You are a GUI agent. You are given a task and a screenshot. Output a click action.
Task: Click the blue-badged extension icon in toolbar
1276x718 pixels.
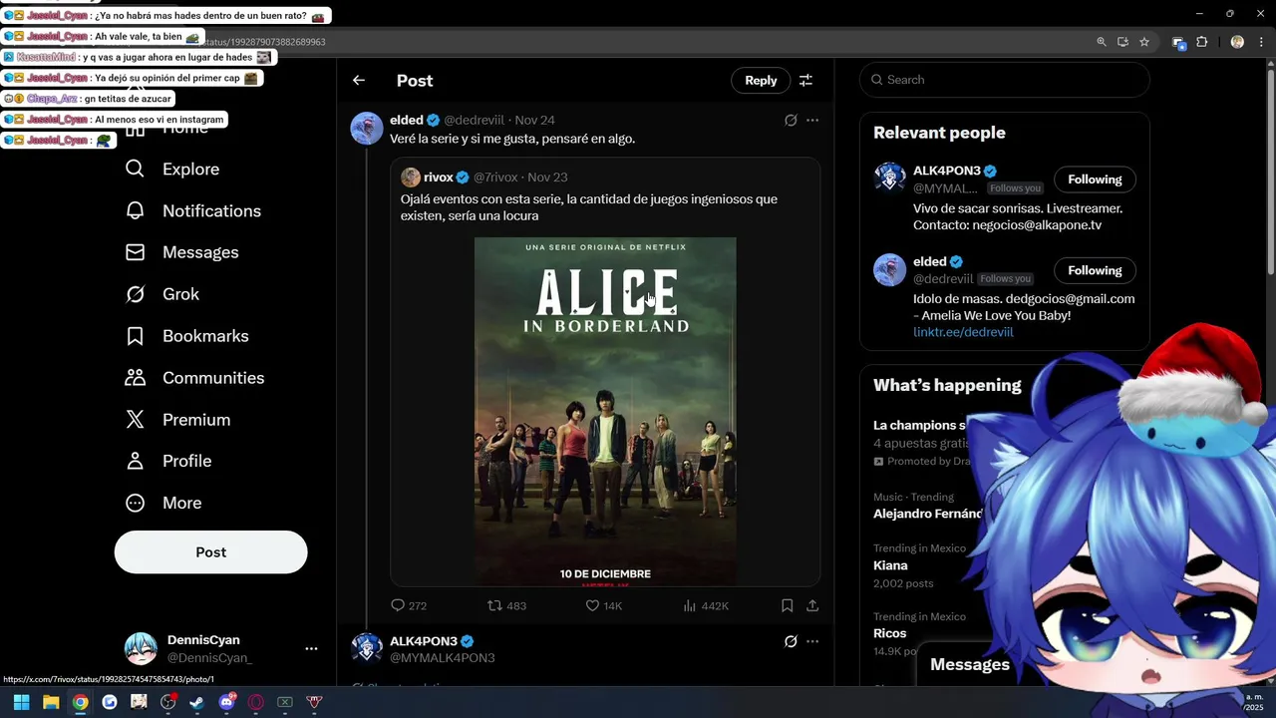click(x=1178, y=43)
